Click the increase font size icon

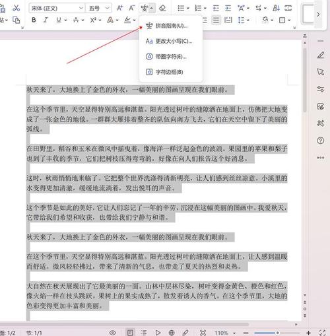point(120,8)
